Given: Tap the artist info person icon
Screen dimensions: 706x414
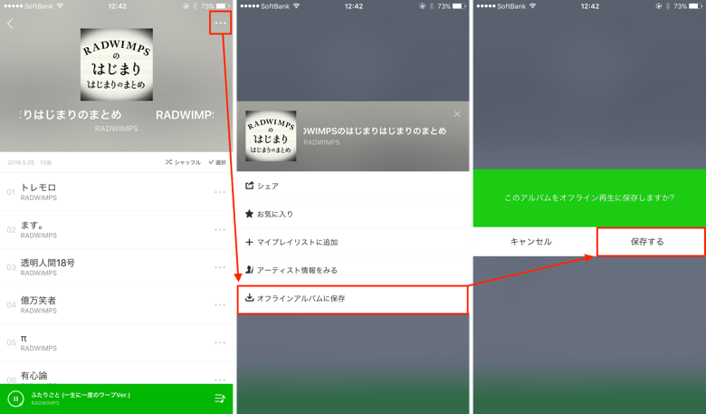Looking at the screenshot, I should [x=250, y=269].
